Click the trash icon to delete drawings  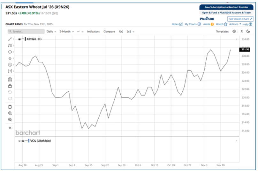10,107
